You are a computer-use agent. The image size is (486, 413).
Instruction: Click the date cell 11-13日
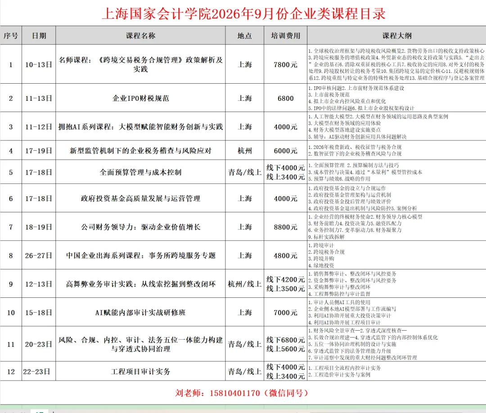(39, 98)
